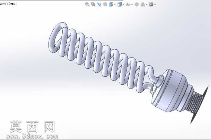Open View Orientation dropdown arrow

coord(115,5)
